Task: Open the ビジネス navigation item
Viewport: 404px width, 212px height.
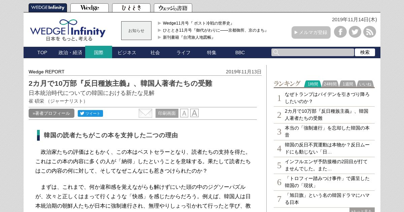Action: [127, 52]
